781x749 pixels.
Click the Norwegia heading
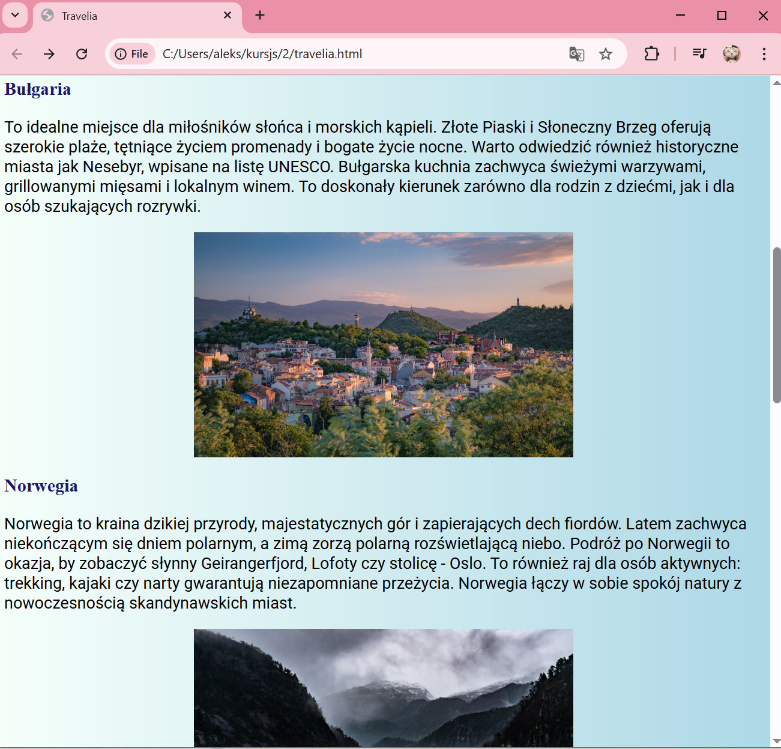coord(41,486)
